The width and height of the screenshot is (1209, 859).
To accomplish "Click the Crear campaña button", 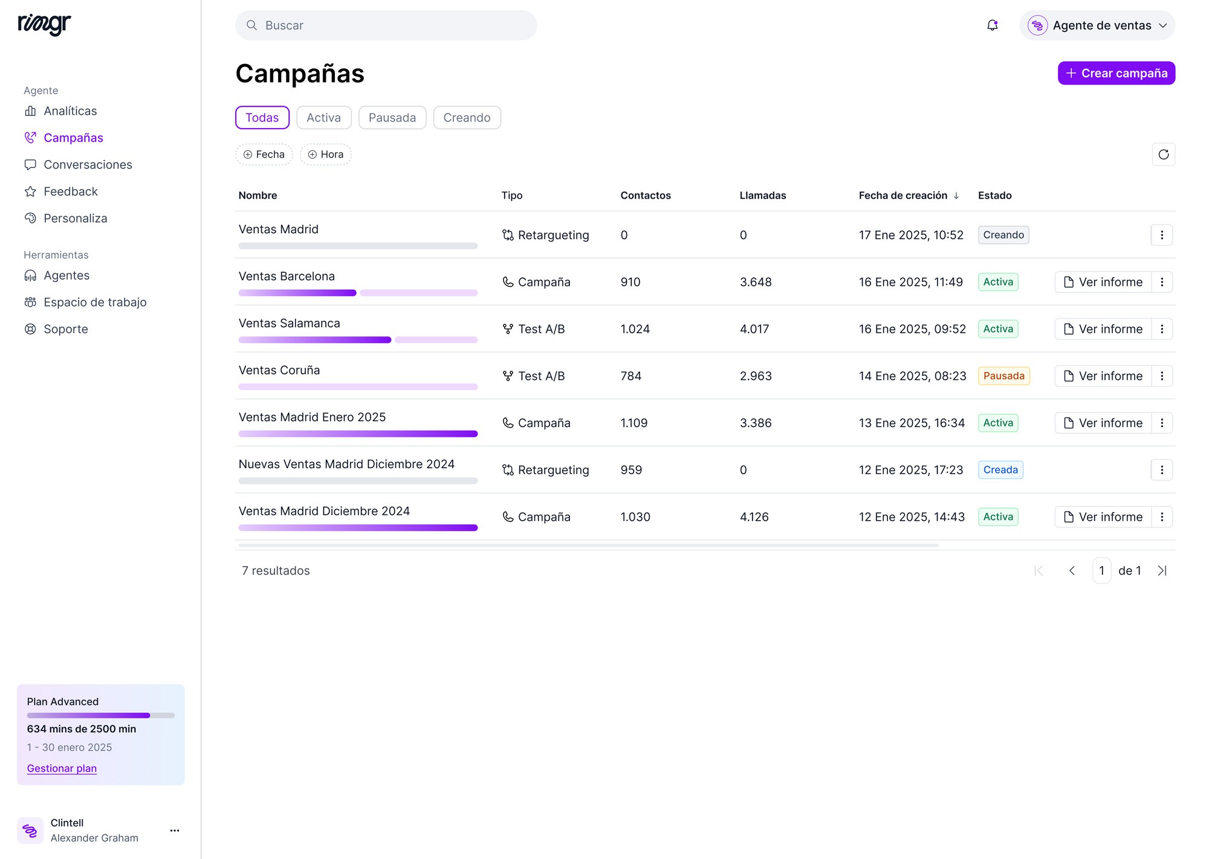I will [x=1116, y=73].
